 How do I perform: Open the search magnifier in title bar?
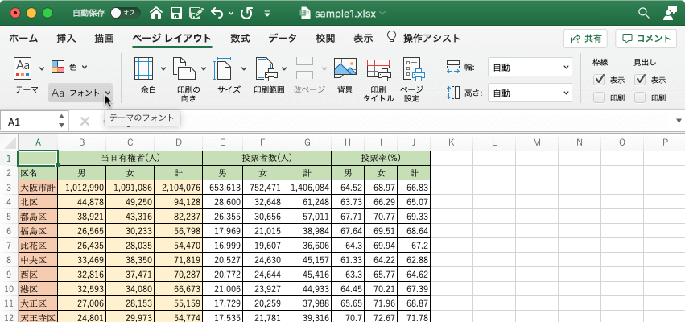(643, 13)
